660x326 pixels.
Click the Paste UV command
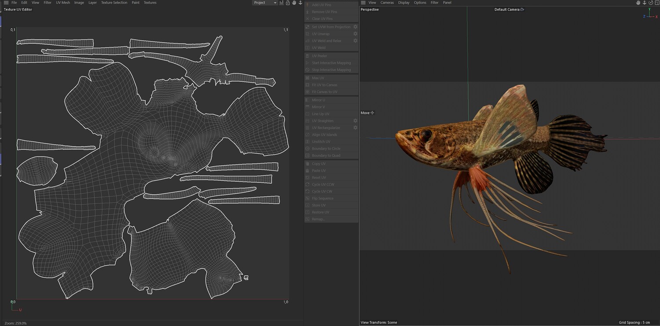pos(331,170)
